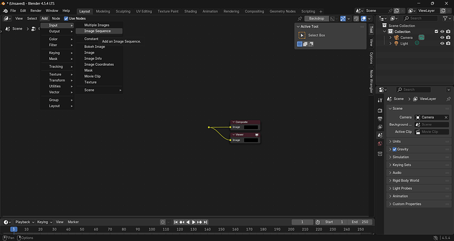Click the Composite node Image color swatch
The image size is (454, 241).
pos(251,127)
